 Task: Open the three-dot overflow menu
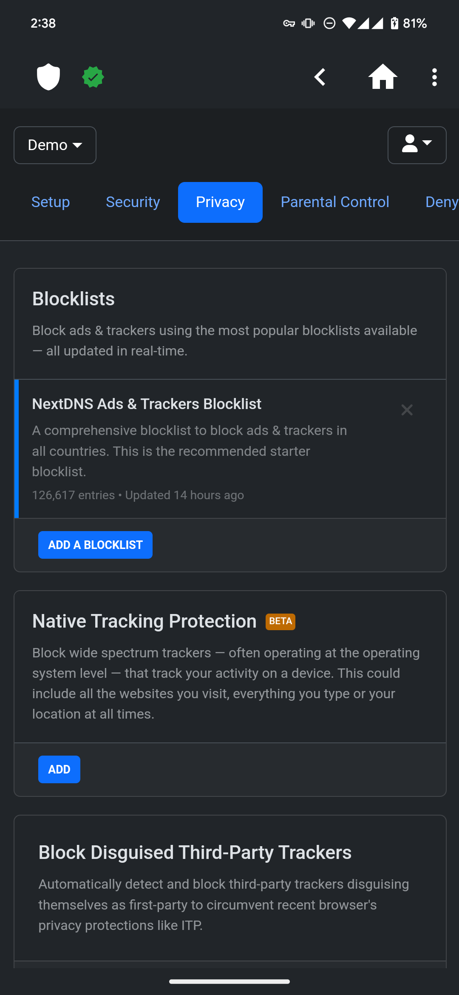[434, 77]
